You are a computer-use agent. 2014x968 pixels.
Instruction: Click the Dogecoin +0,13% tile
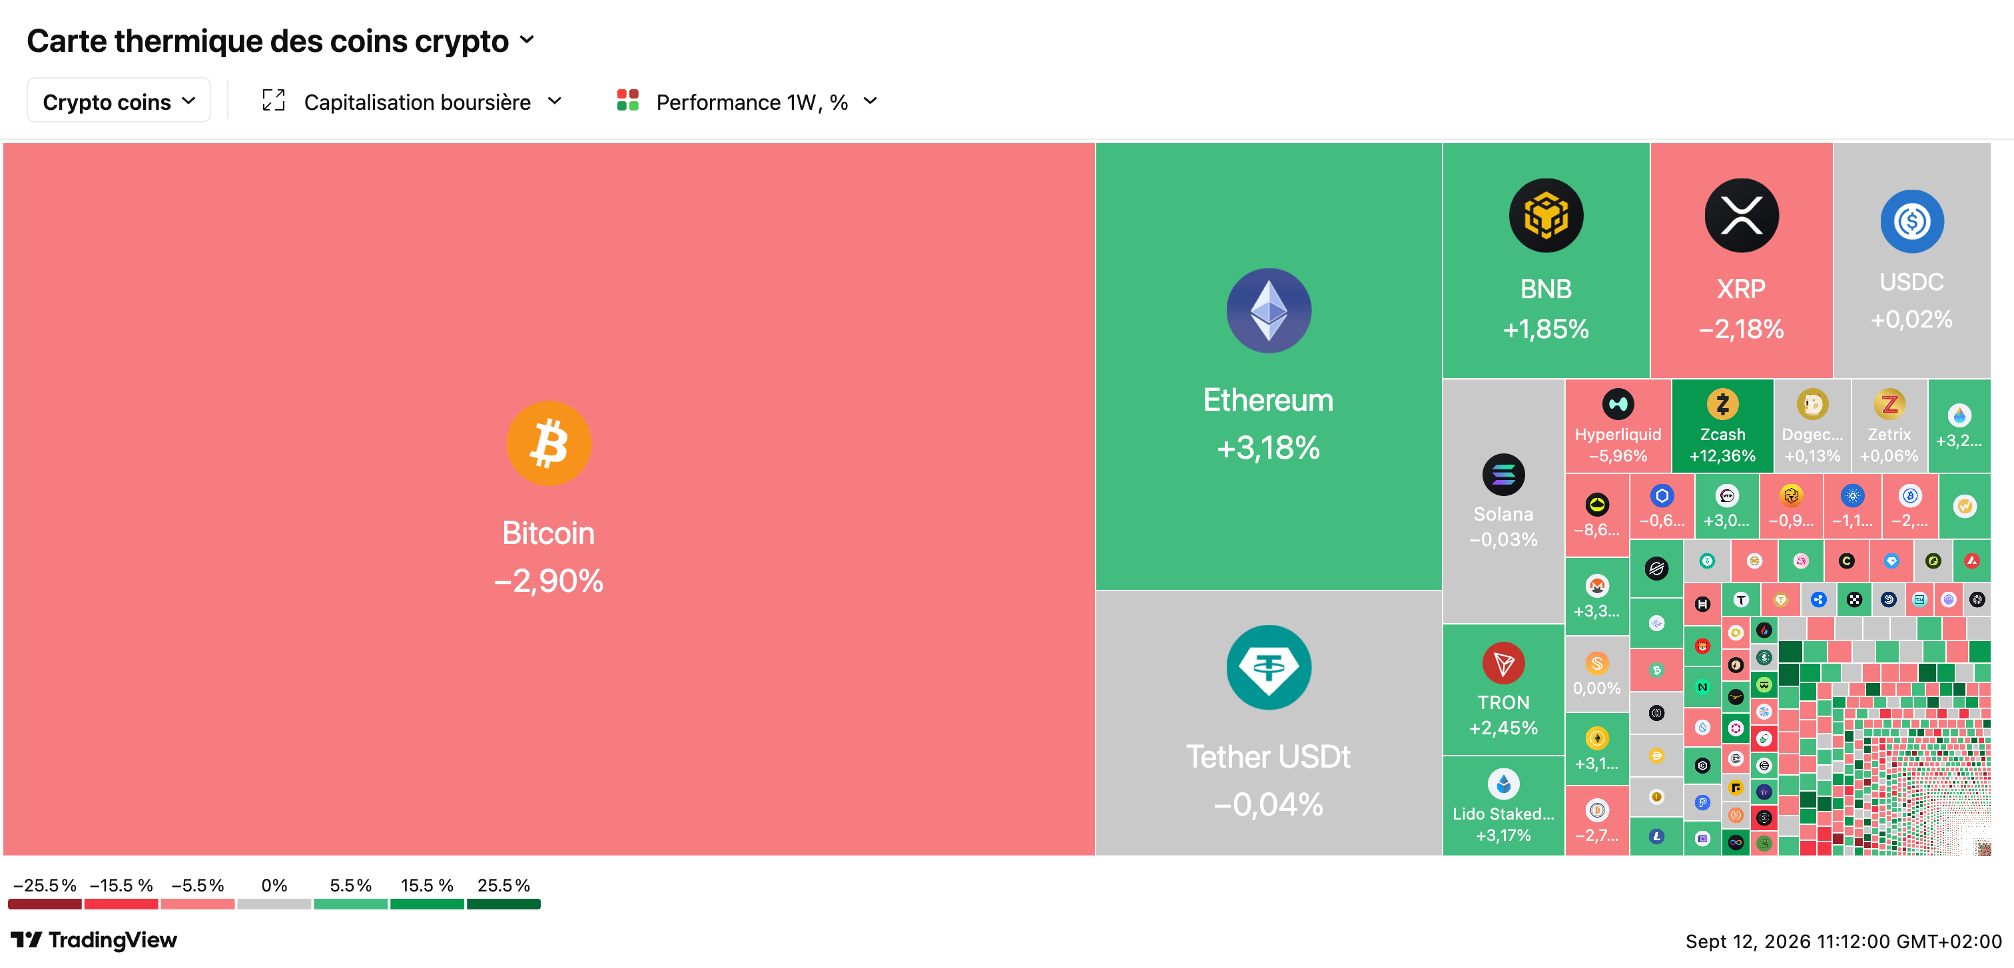pyautogui.click(x=1812, y=427)
